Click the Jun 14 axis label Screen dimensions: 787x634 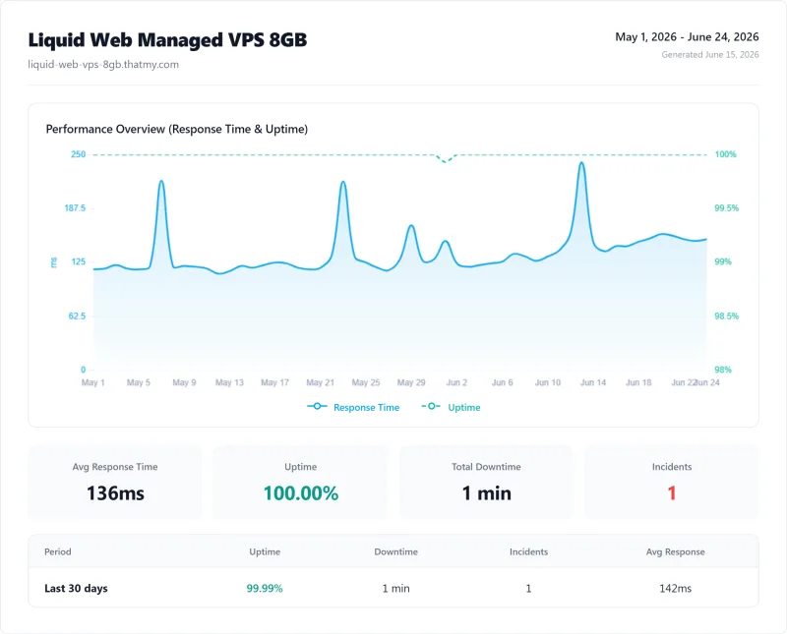tap(593, 382)
